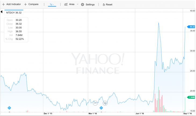Click the Compare plus icon
The width and height of the screenshot is (196, 116).
(26, 5)
